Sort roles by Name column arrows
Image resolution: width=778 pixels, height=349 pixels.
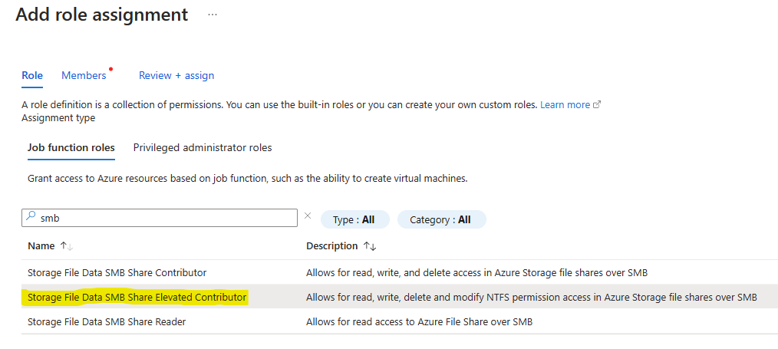point(67,246)
